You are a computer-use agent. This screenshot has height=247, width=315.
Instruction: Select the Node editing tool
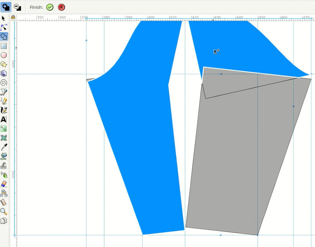pyautogui.click(x=4, y=28)
